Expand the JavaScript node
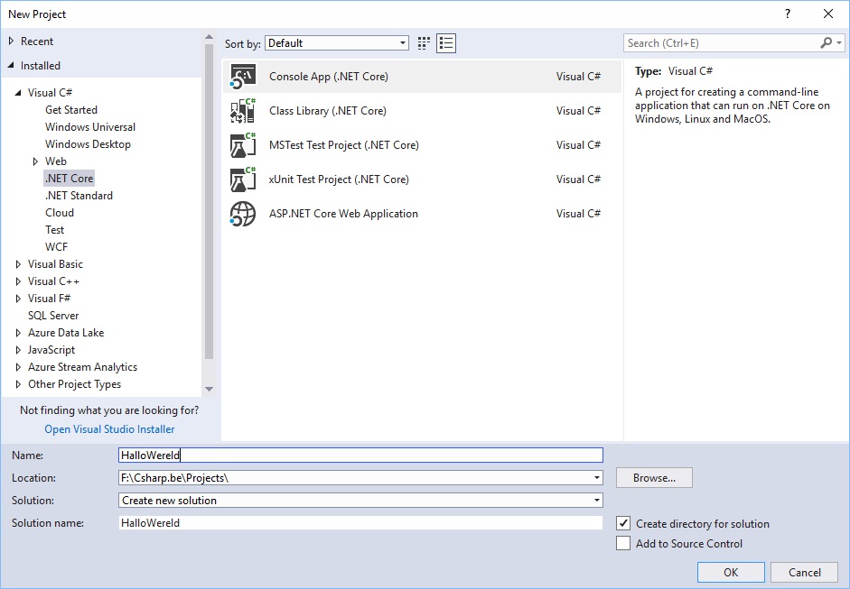 18,350
